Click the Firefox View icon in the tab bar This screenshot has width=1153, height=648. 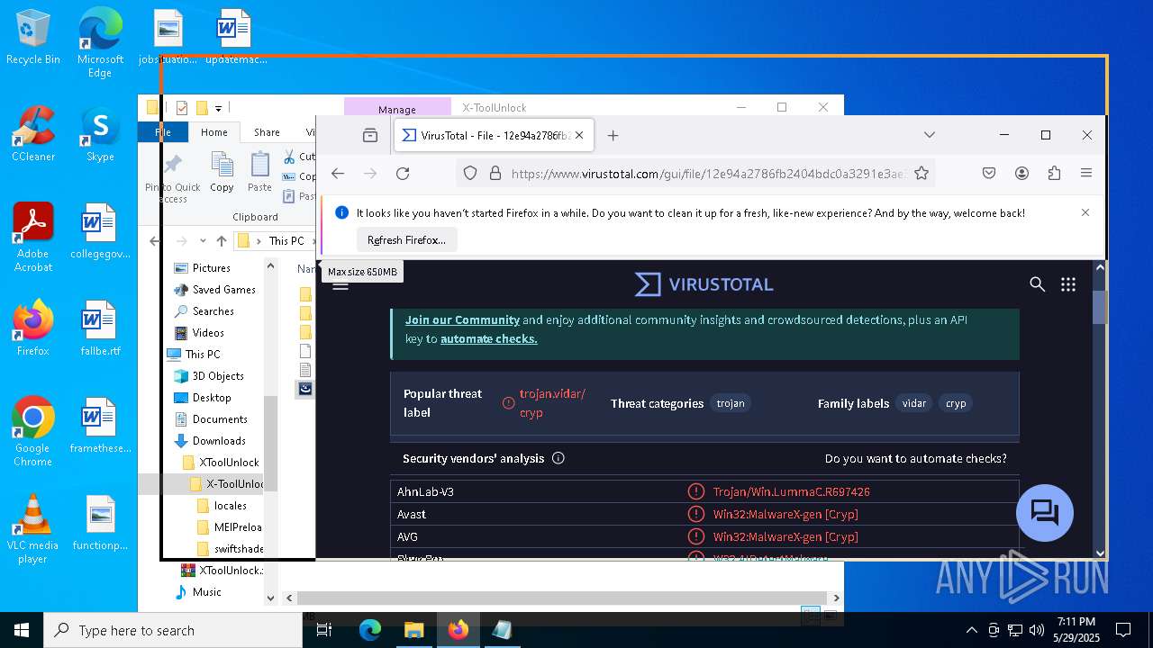(370, 135)
